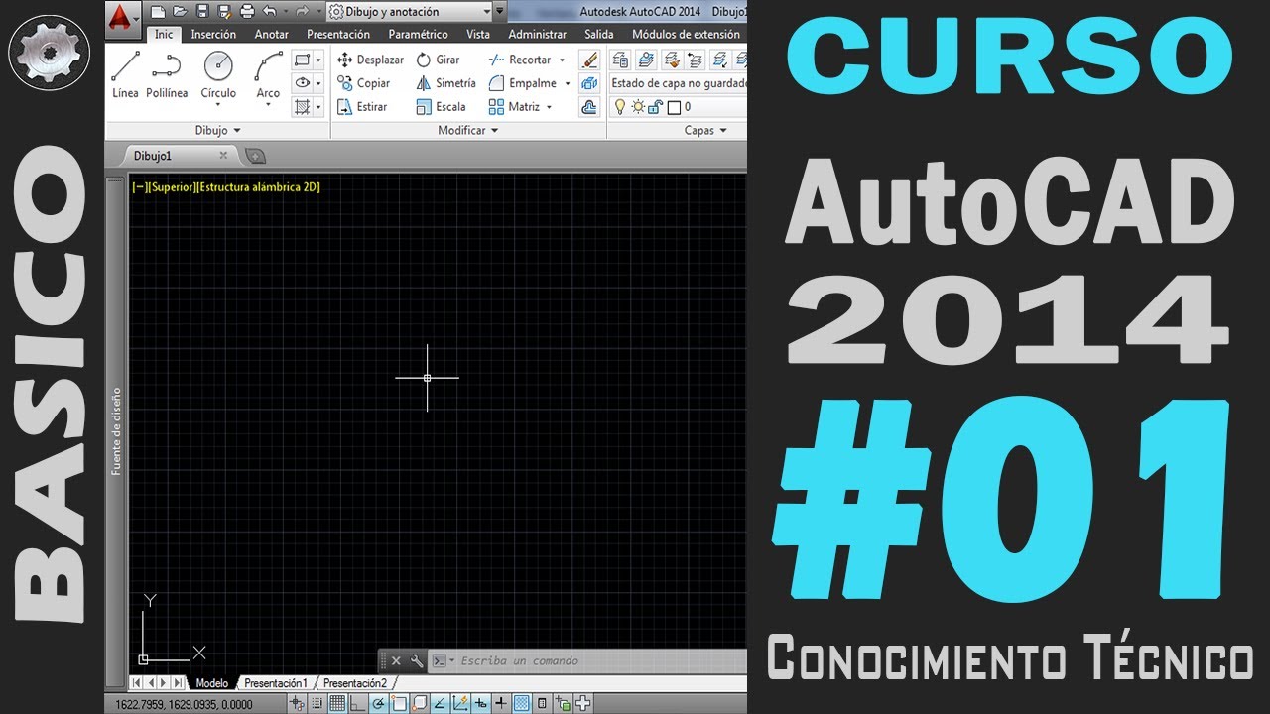Choose the Simetría (mirror) tool

pyautogui.click(x=445, y=83)
